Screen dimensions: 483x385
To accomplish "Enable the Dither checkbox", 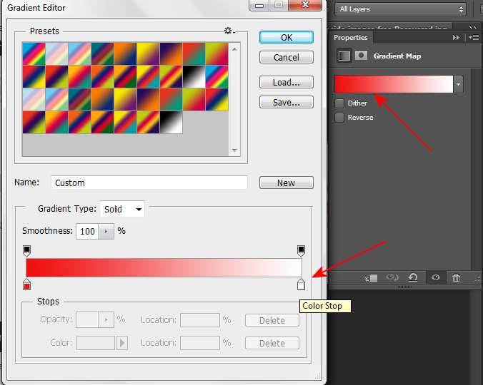I will click(339, 103).
